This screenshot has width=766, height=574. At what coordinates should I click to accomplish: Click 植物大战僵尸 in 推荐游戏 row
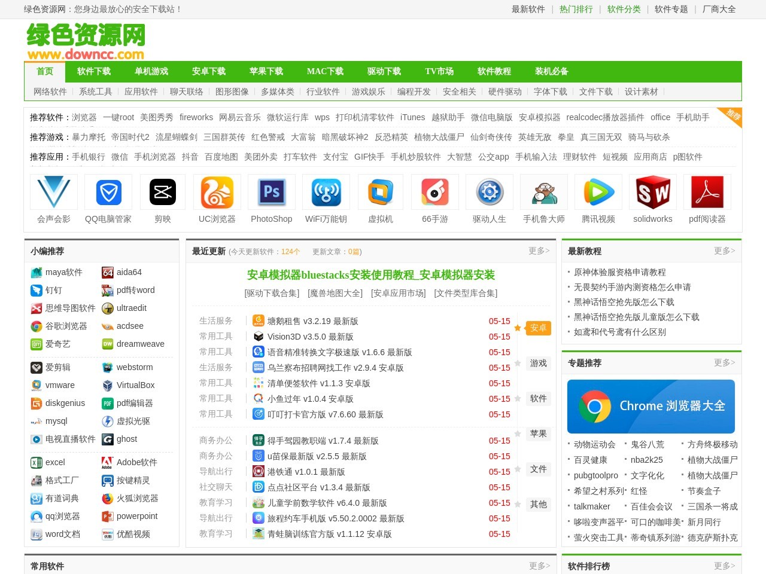point(439,137)
